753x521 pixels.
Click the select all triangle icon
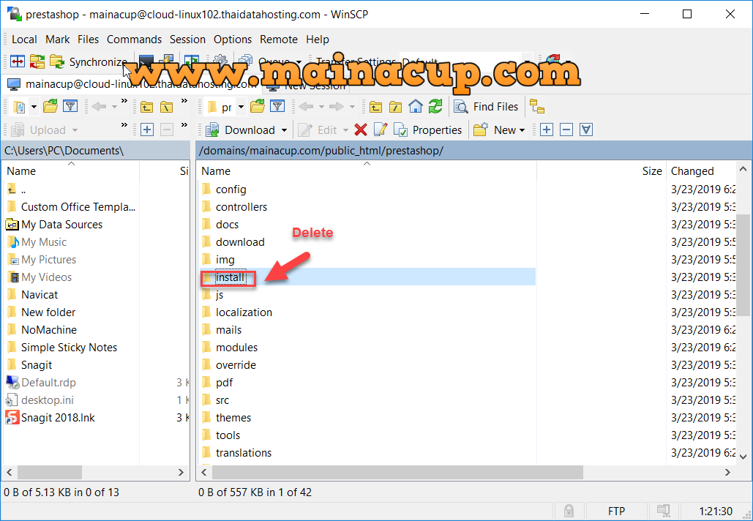tap(586, 130)
